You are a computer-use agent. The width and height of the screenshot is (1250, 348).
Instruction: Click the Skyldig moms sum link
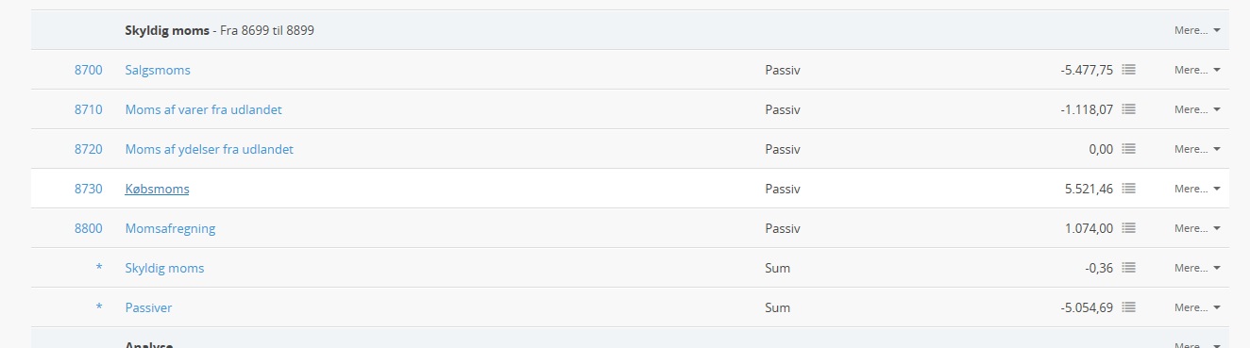tap(164, 268)
